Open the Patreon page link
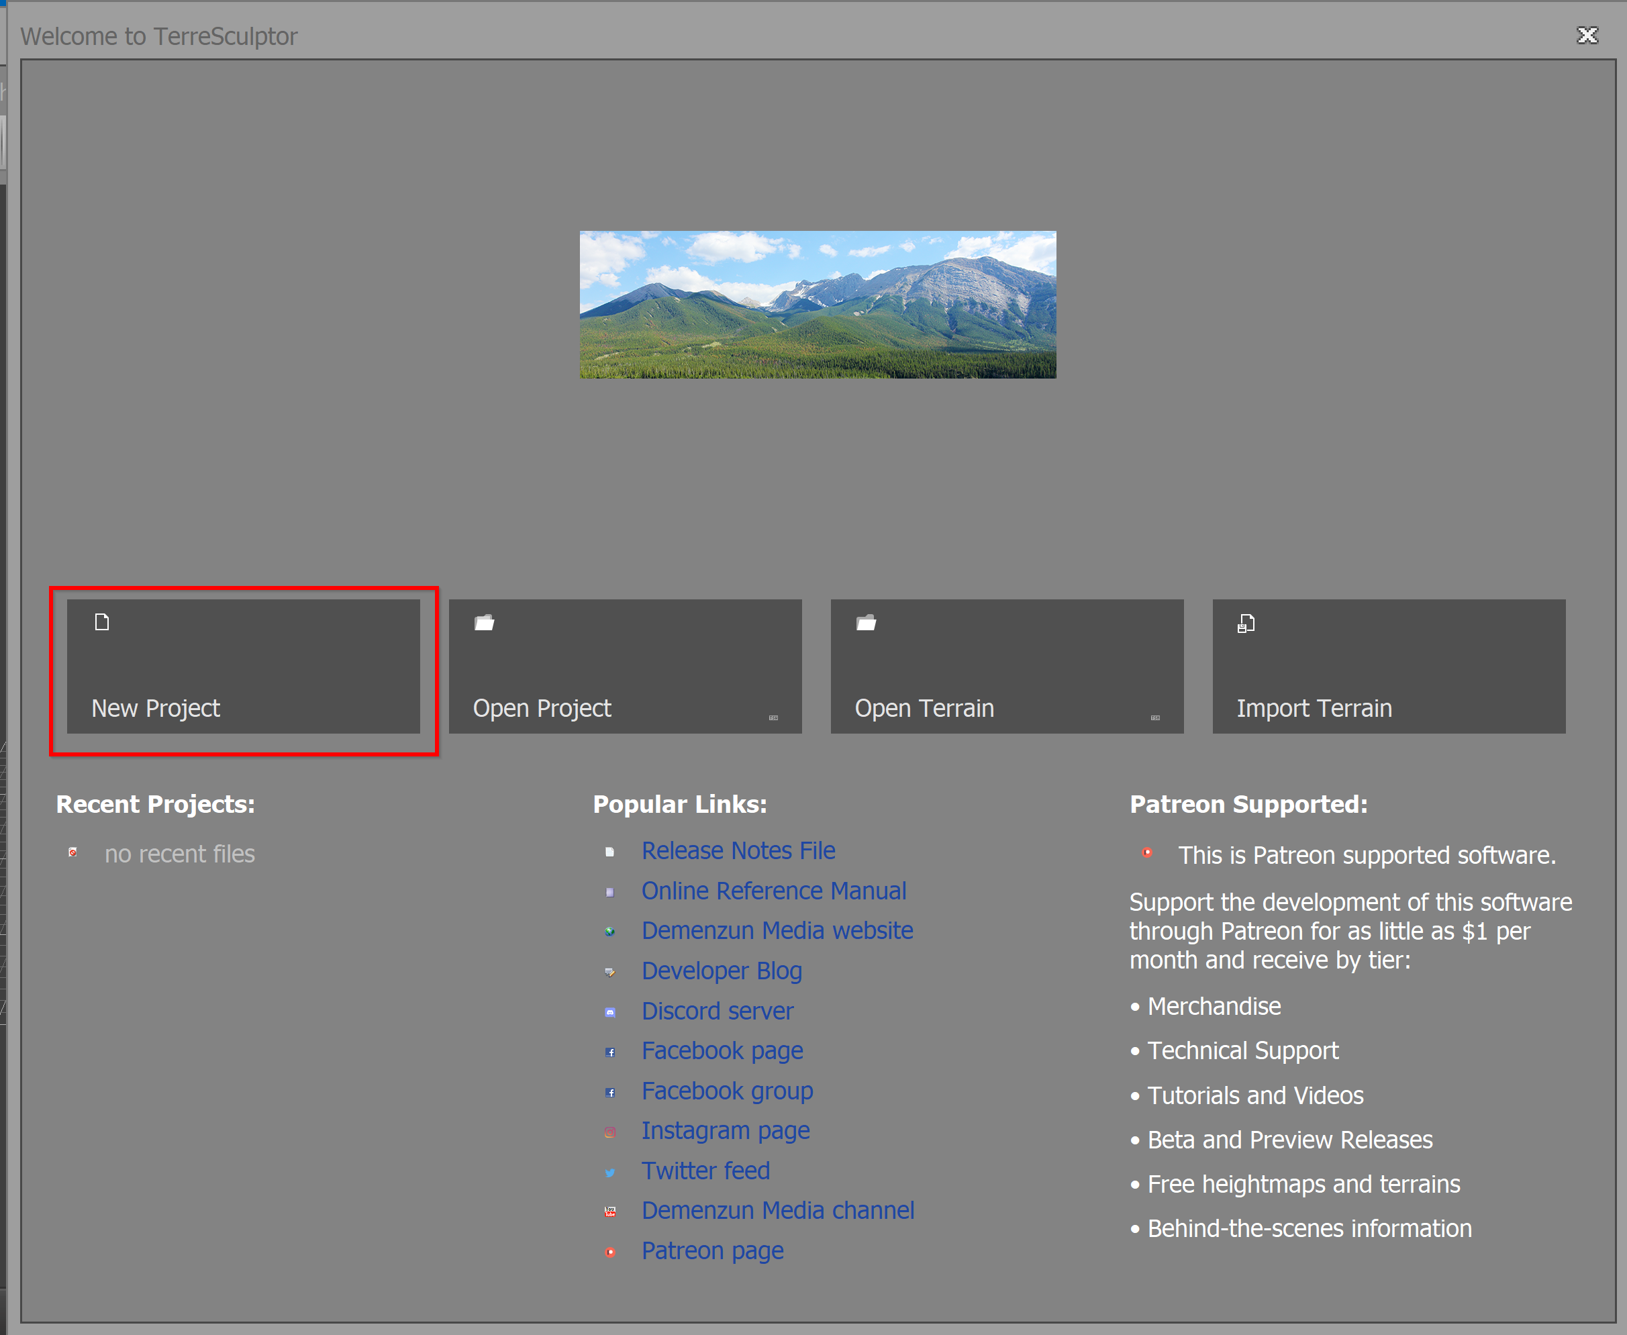 [713, 1250]
